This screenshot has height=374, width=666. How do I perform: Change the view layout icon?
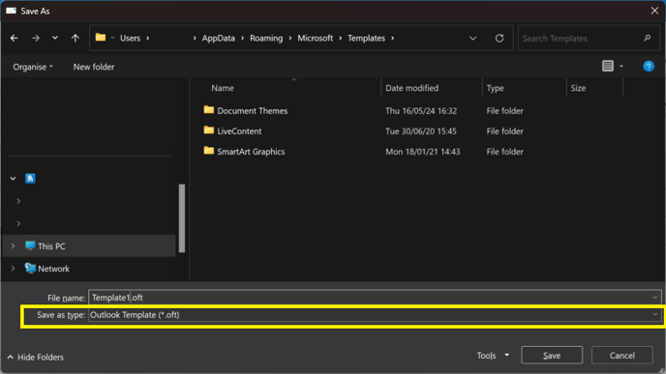tap(608, 66)
